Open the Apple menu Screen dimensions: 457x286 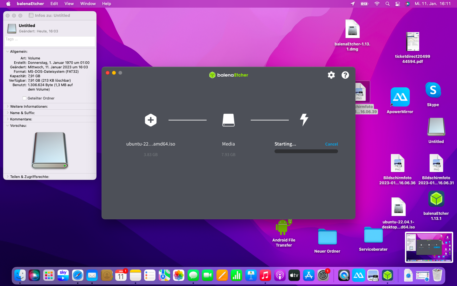click(x=8, y=4)
